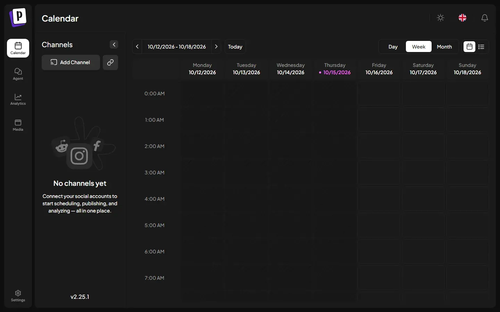Switch to list view icon

[481, 46]
